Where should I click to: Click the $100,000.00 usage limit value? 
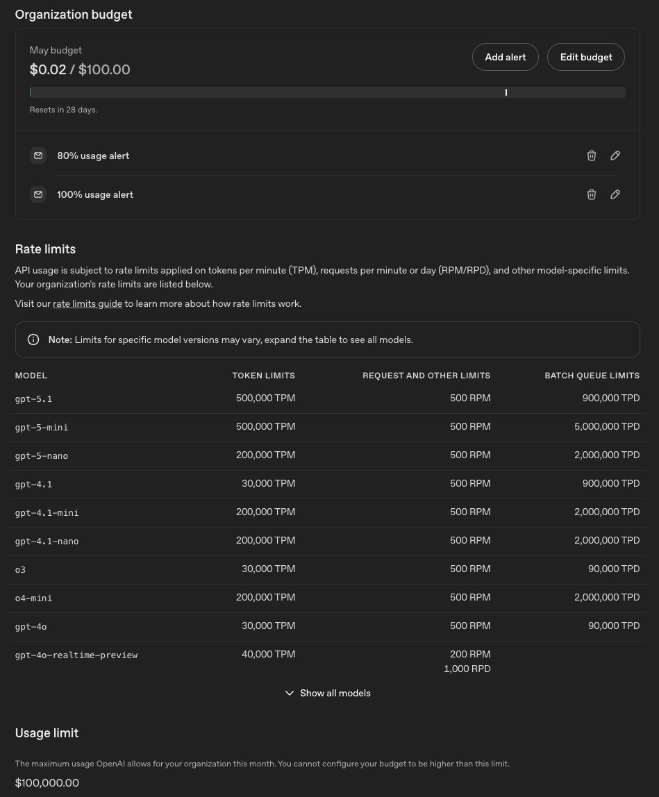[47, 783]
